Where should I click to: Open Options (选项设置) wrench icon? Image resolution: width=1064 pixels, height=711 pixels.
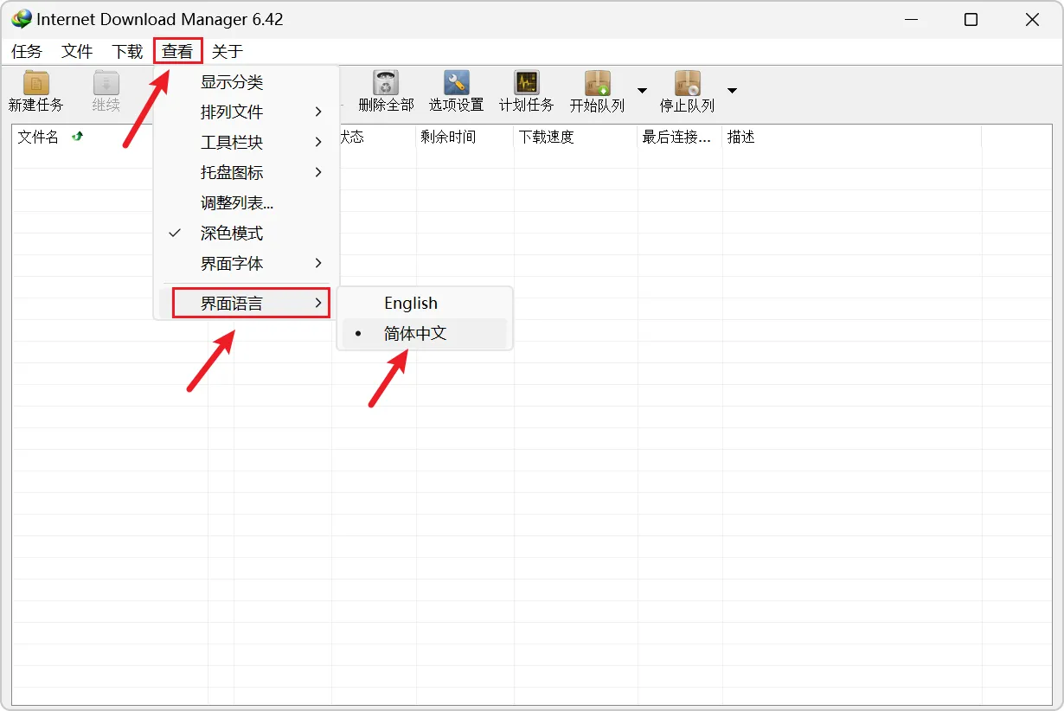pos(457,83)
